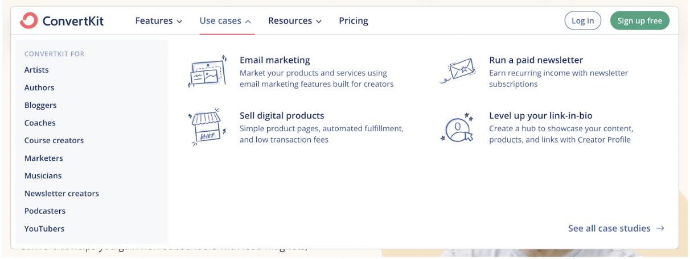The width and height of the screenshot is (690, 259).
Task: Click the CONVERTKIT FOR section label
Action: click(54, 54)
